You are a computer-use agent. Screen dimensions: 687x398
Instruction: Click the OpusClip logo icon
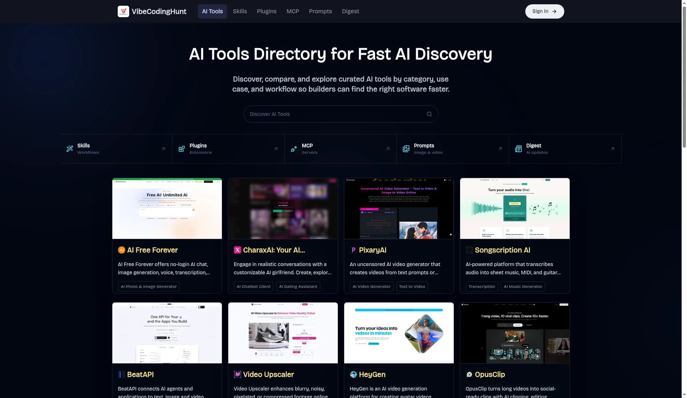[x=469, y=374]
